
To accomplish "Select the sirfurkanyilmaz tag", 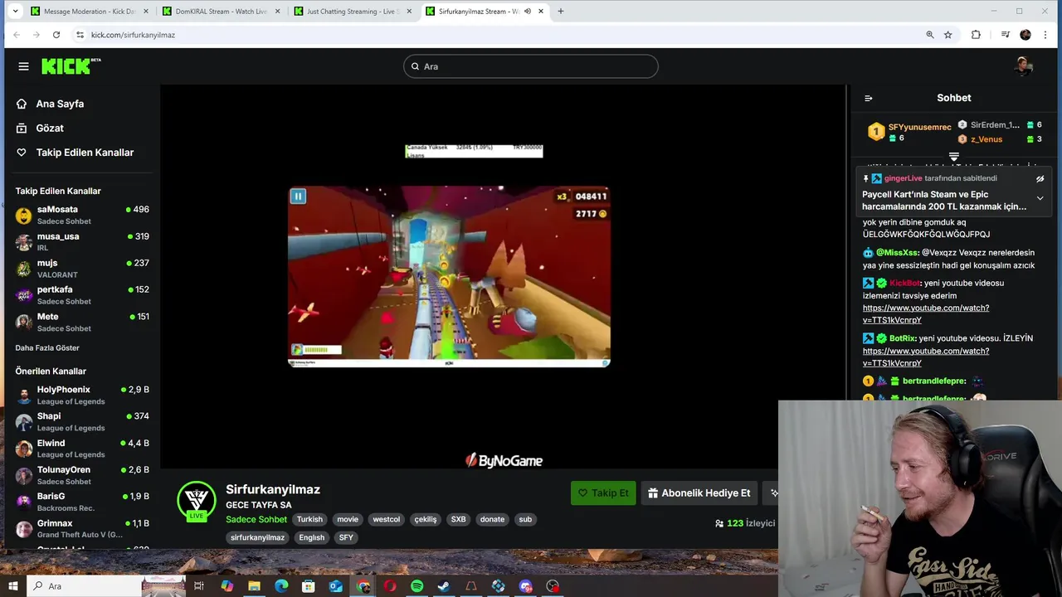I will (x=257, y=537).
